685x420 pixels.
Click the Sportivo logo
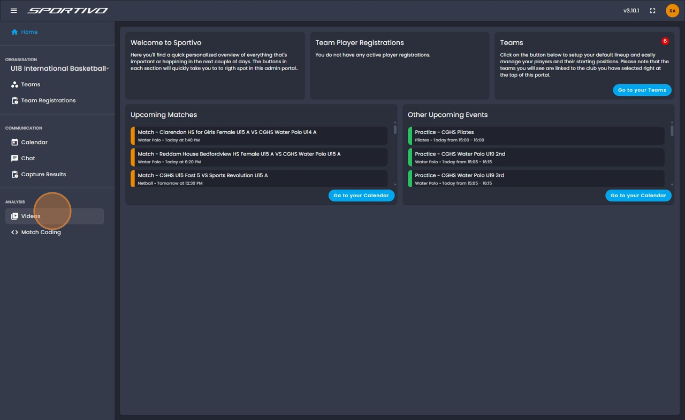click(67, 11)
